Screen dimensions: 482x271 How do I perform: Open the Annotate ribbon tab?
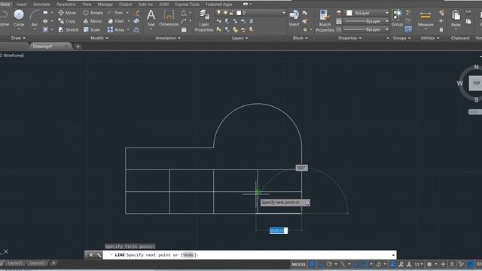click(41, 5)
